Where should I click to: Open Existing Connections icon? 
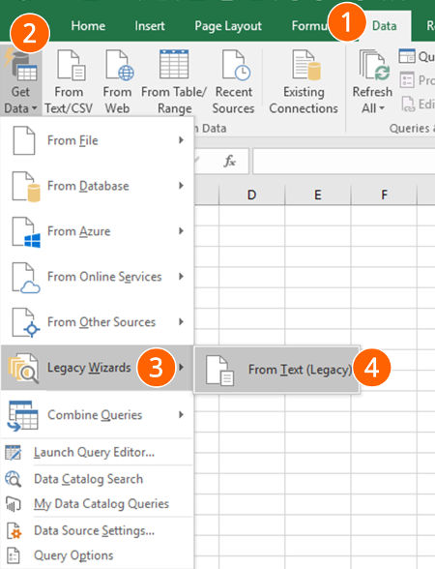tap(306, 65)
